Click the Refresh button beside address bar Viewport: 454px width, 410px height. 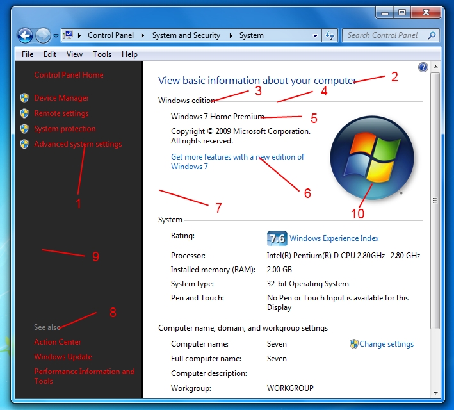tap(330, 36)
